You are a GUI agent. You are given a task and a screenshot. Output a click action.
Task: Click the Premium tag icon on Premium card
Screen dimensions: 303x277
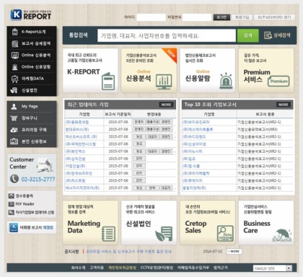click(x=278, y=81)
